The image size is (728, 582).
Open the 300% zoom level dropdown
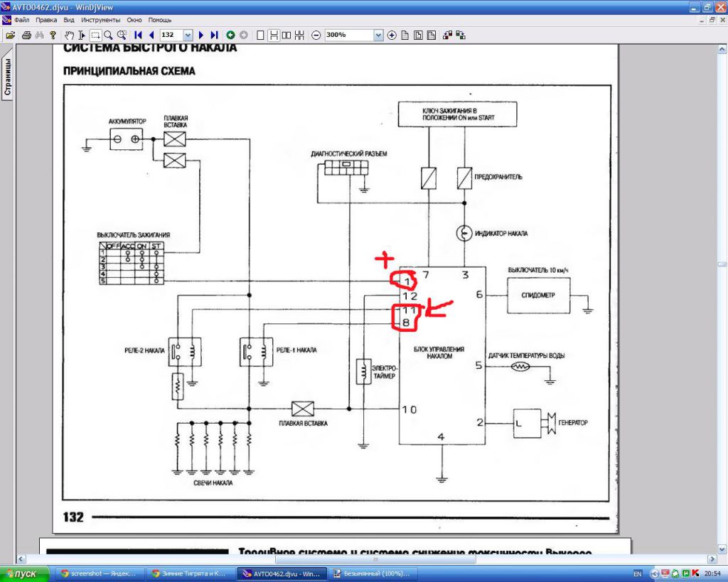point(378,35)
